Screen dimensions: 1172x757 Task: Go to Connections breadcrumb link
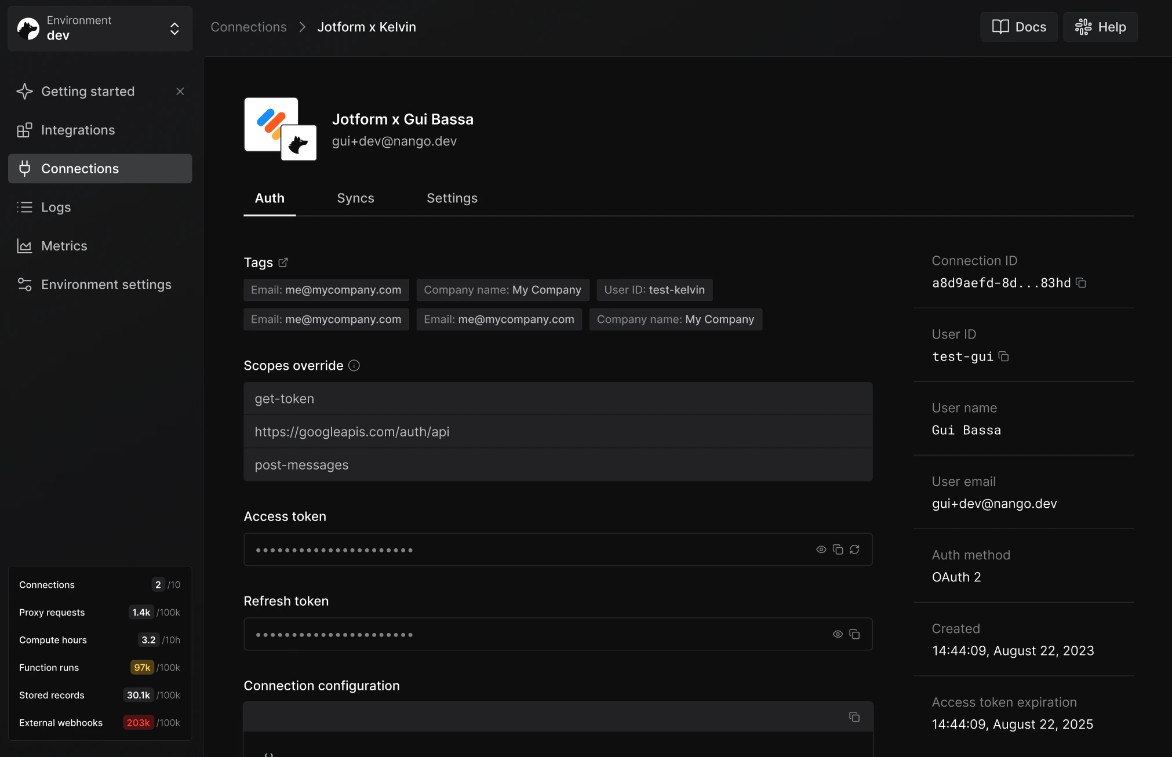click(x=248, y=27)
